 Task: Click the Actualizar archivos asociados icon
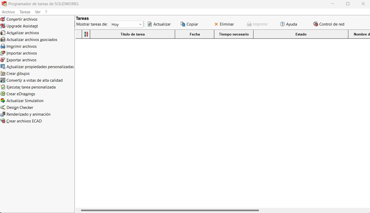(x=3, y=40)
